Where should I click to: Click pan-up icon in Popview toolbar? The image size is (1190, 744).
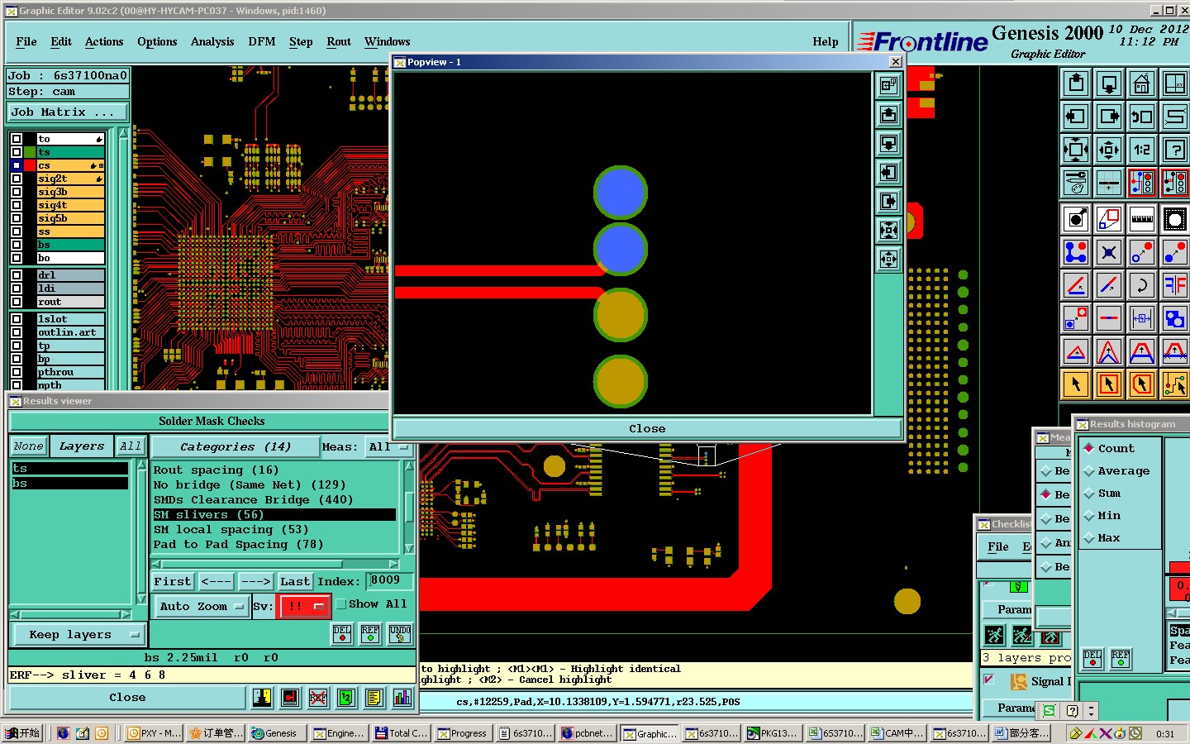(x=888, y=114)
